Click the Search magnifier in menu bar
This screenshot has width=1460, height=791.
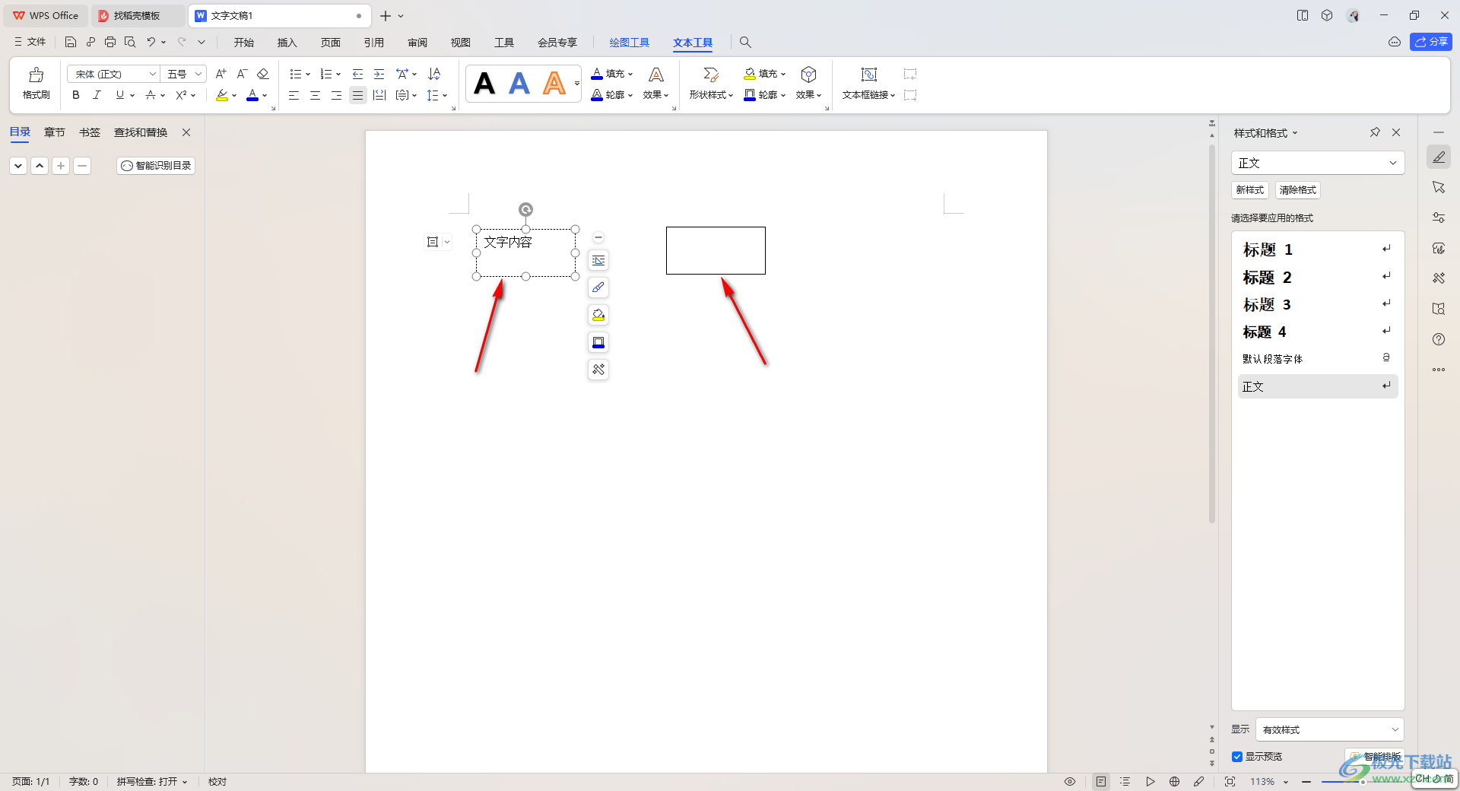click(x=745, y=43)
